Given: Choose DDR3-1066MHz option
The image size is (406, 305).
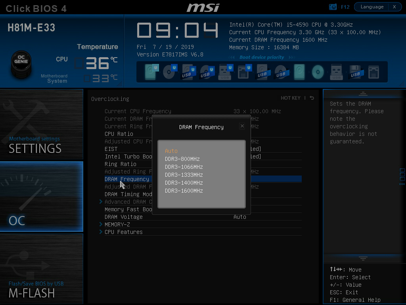Looking at the screenshot, I should (x=184, y=167).
